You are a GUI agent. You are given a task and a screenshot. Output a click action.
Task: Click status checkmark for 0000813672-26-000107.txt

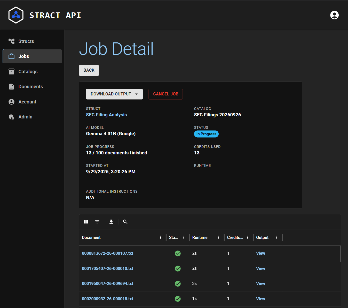(x=178, y=253)
